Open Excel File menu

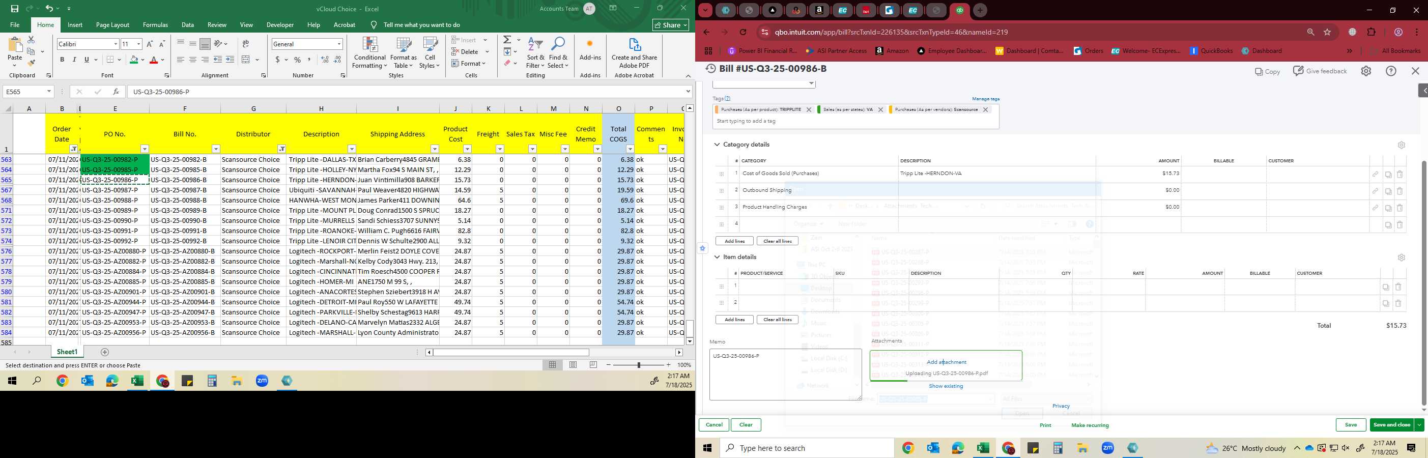click(x=15, y=25)
